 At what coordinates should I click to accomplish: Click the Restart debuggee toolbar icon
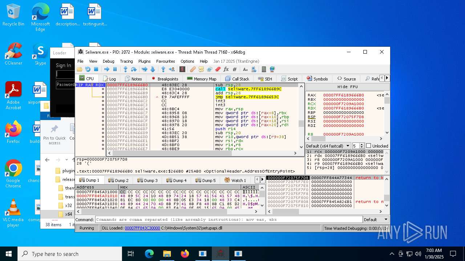tap(88, 69)
